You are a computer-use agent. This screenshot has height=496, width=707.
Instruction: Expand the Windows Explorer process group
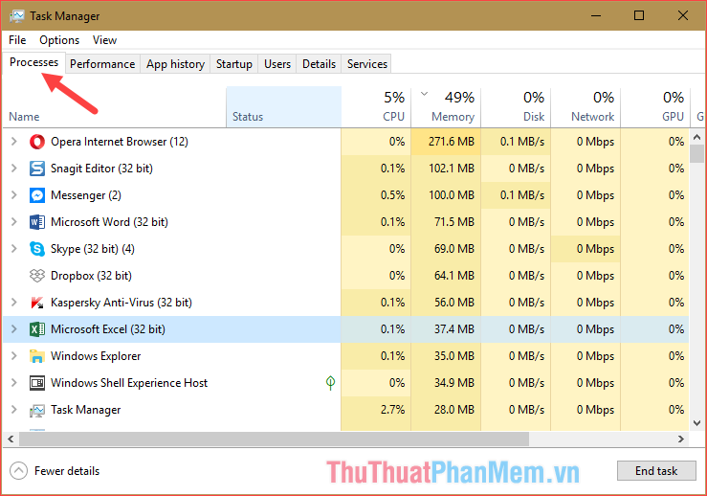pyautogui.click(x=14, y=356)
